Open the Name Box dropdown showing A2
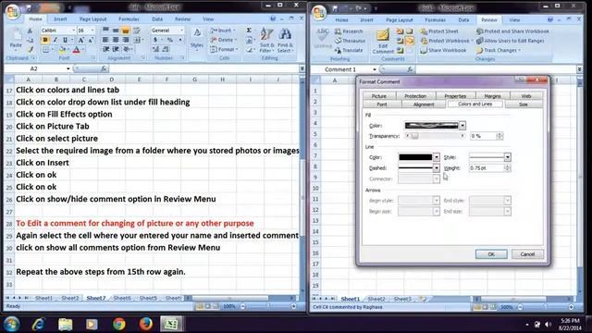This screenshot has height=333, width=592. (68, 68)
